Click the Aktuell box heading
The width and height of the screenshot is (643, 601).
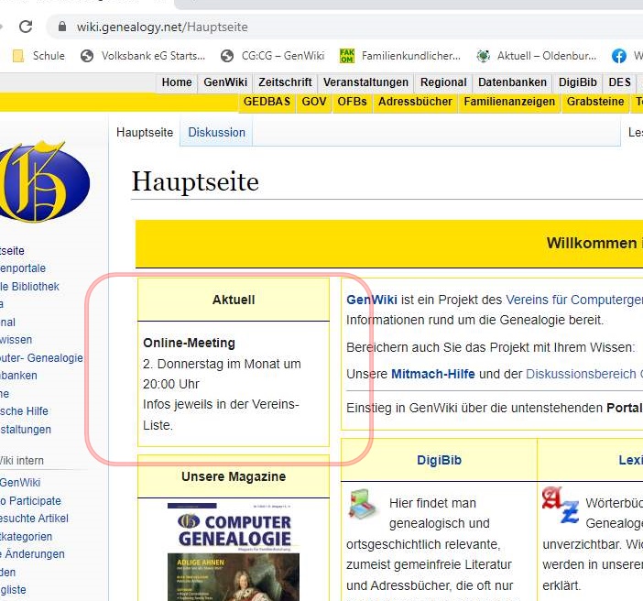(234, 300)
